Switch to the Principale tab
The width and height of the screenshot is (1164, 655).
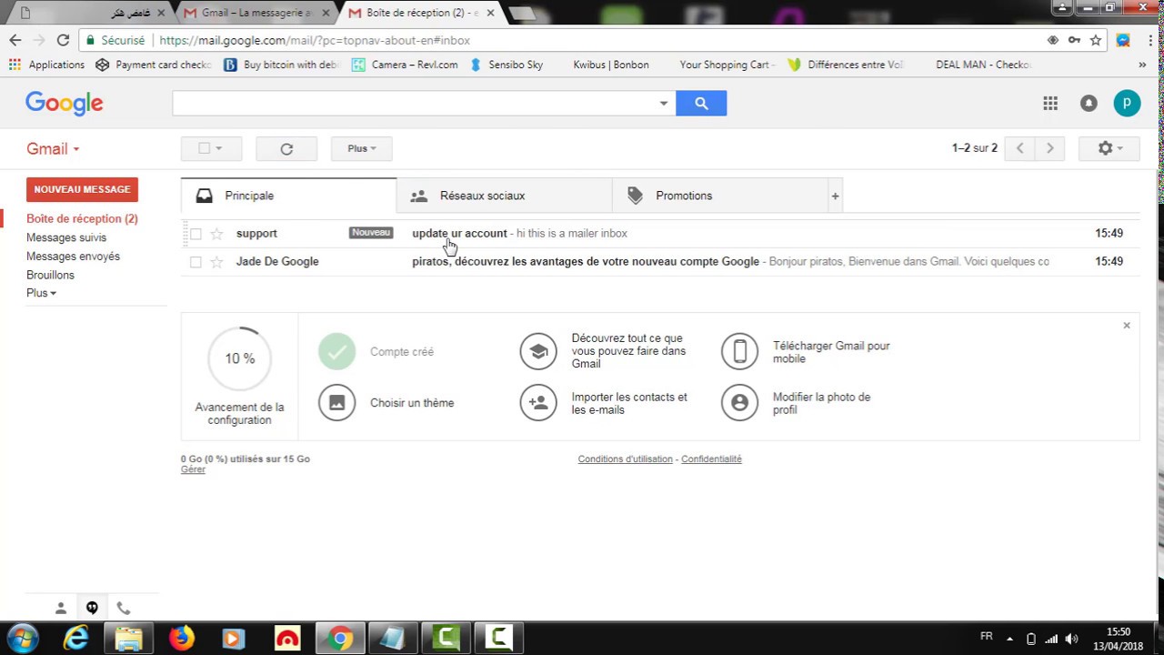(x=289, y=196)
